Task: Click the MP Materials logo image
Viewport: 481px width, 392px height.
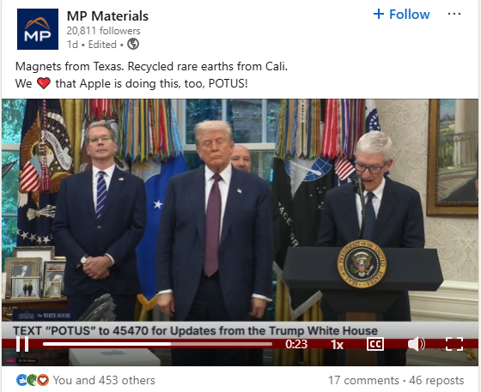Action: pos(38,29)
